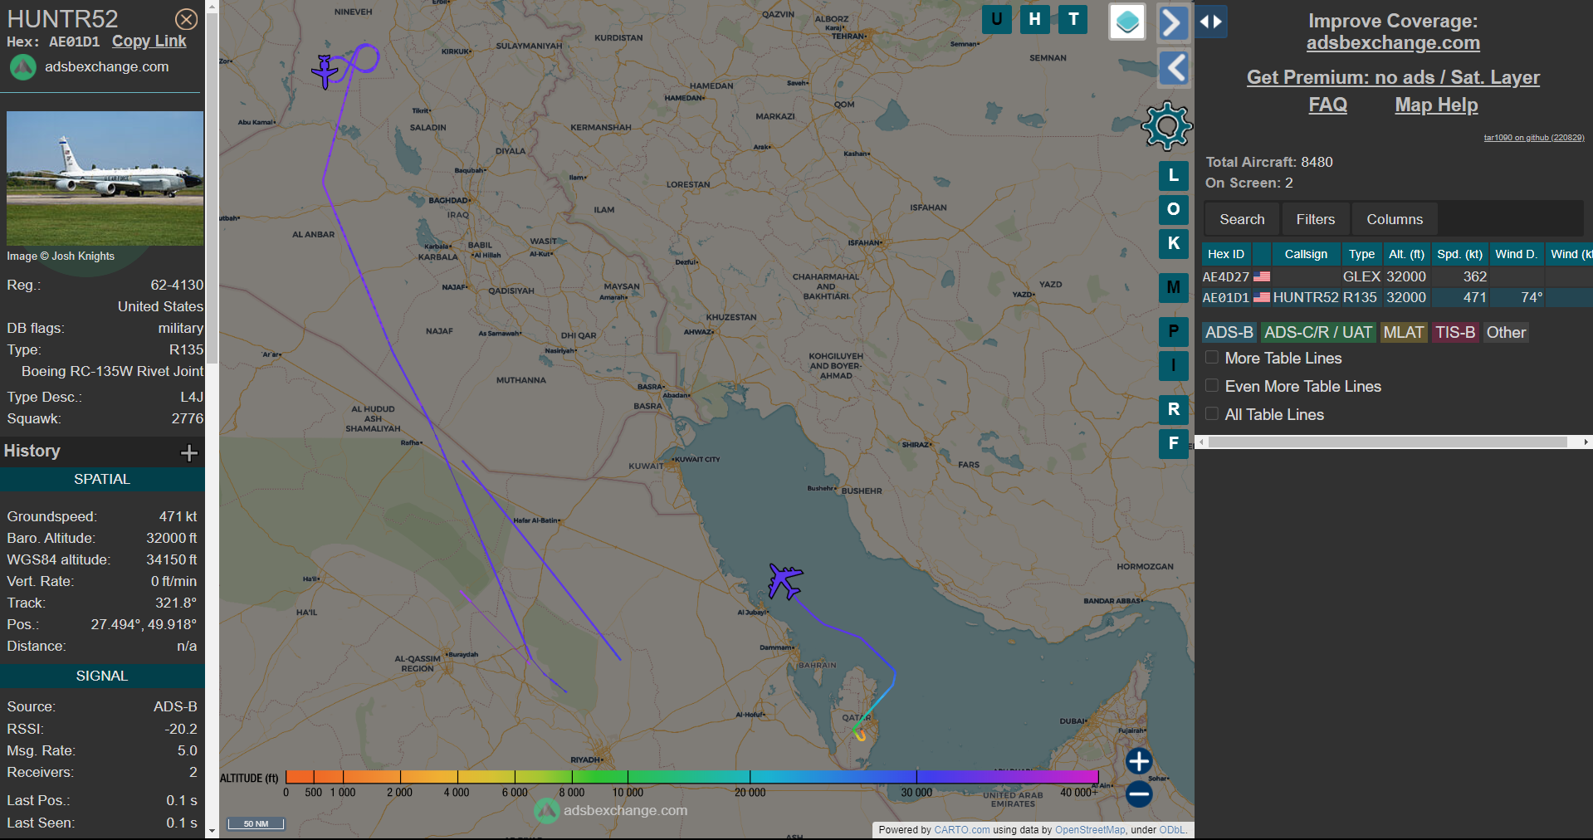Toggle TIS-B source filter
Screen dimensions: 1593x840
coord(1455,332)
